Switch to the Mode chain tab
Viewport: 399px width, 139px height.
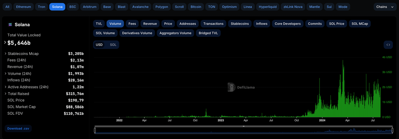(x=343, y=7)
